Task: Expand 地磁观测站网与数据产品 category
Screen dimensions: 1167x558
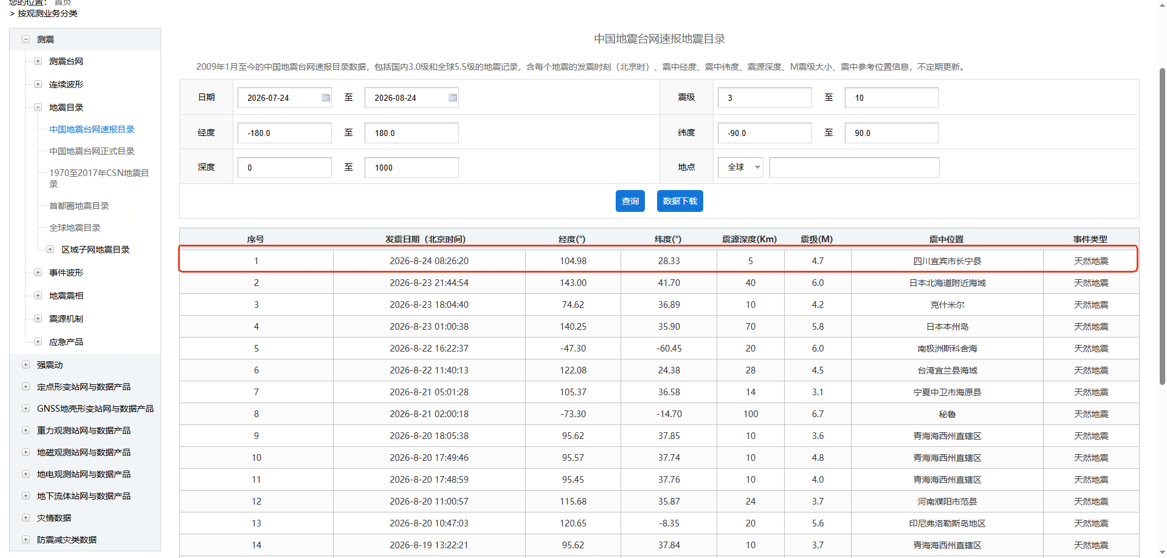Action: (26, 452)
